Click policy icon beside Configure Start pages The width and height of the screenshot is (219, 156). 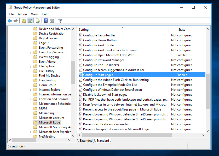tap(80, 75)
